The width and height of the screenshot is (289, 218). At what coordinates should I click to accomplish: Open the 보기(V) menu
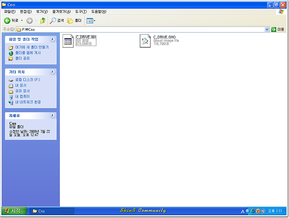42,12
